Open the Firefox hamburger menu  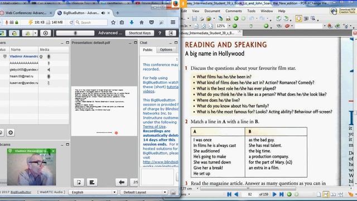[173, 22]
